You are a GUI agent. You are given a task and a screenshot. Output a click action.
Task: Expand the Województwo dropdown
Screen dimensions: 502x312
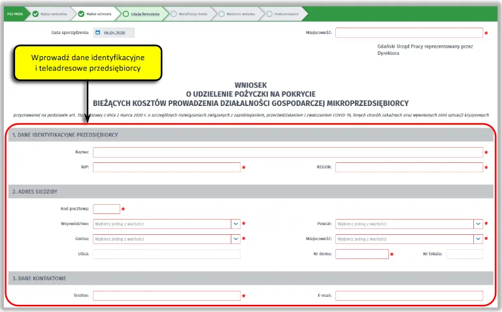235,224
